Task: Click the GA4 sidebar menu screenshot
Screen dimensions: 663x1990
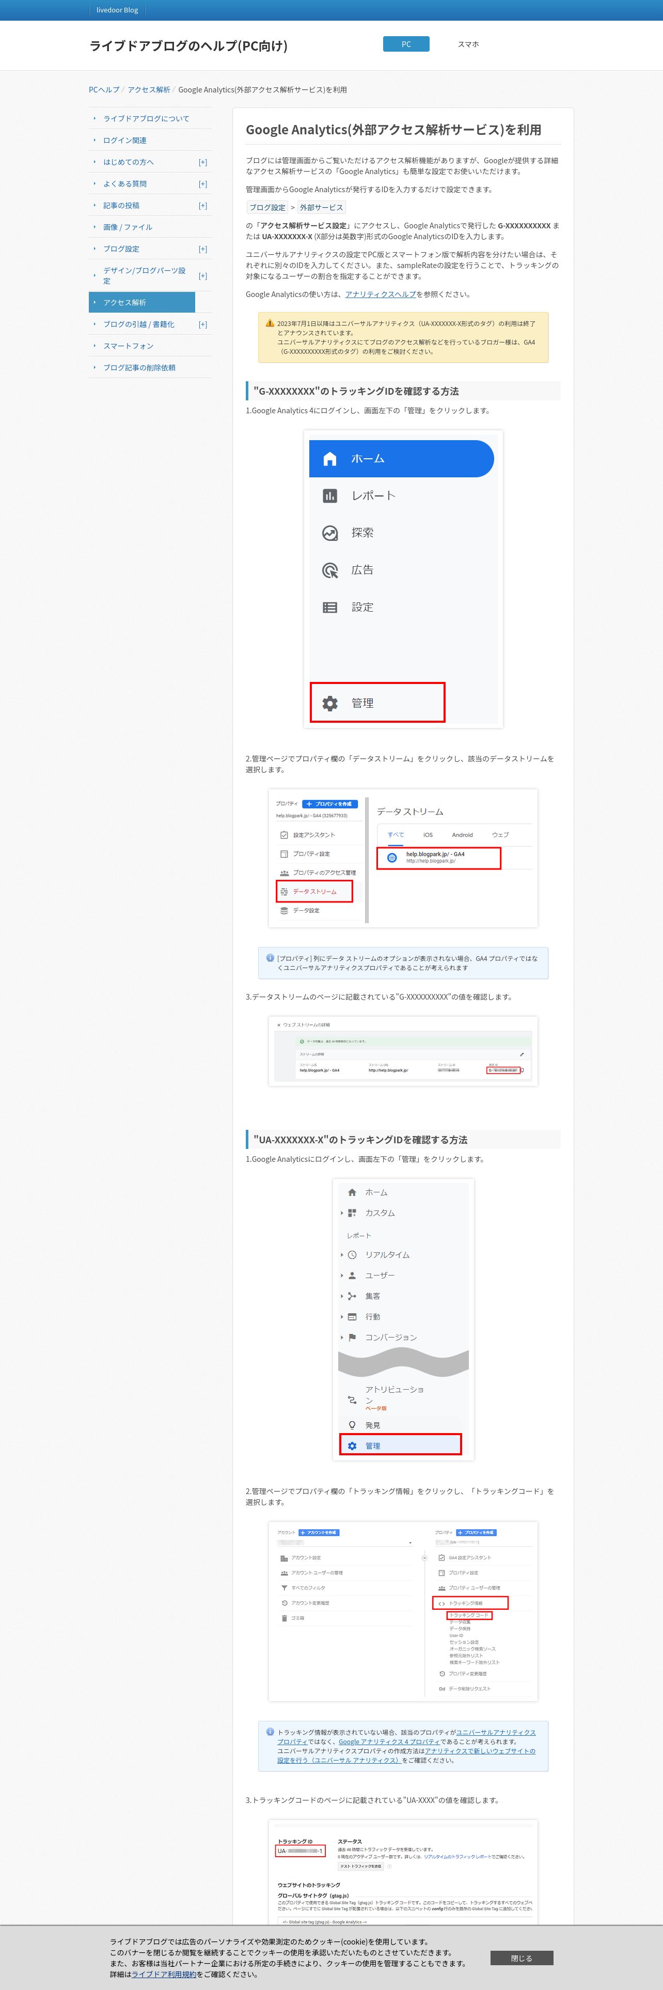Action: (x=403, y=579)
